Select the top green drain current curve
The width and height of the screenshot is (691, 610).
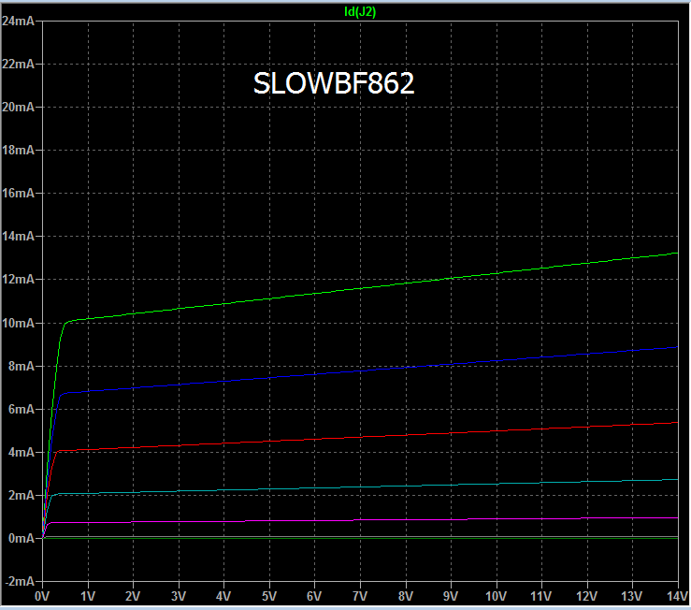(360, 288)
